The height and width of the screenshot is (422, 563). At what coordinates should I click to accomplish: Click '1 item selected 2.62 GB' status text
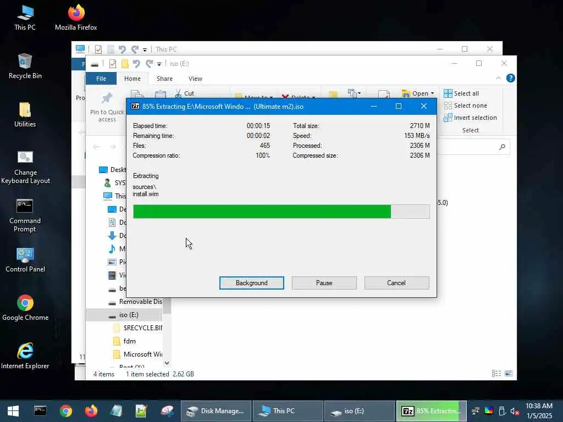(160, 374)
